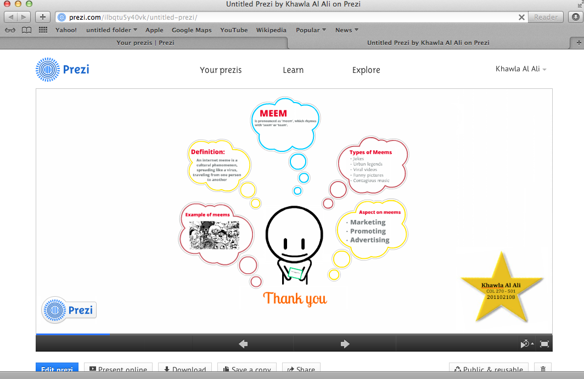Image resolution: width=584 pixels, height=379 pixels.
Task: Switch to the Your prezis | Prezi tab
Action: tap(145, 42)
